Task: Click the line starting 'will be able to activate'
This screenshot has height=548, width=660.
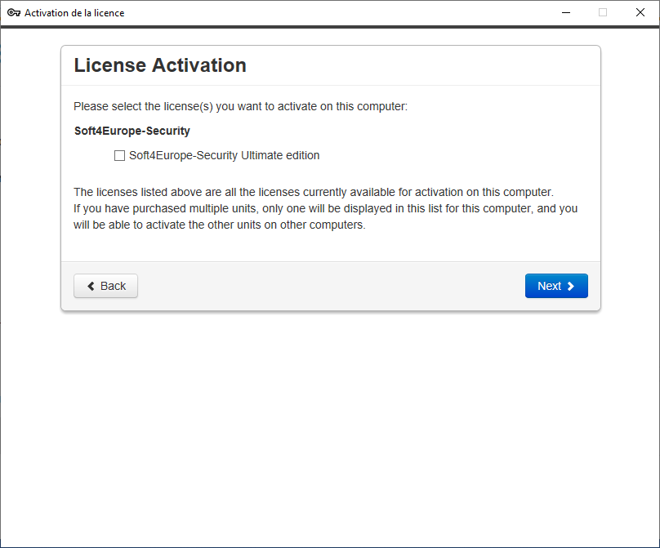Action: pyautogui.click(x=220, y=225)
